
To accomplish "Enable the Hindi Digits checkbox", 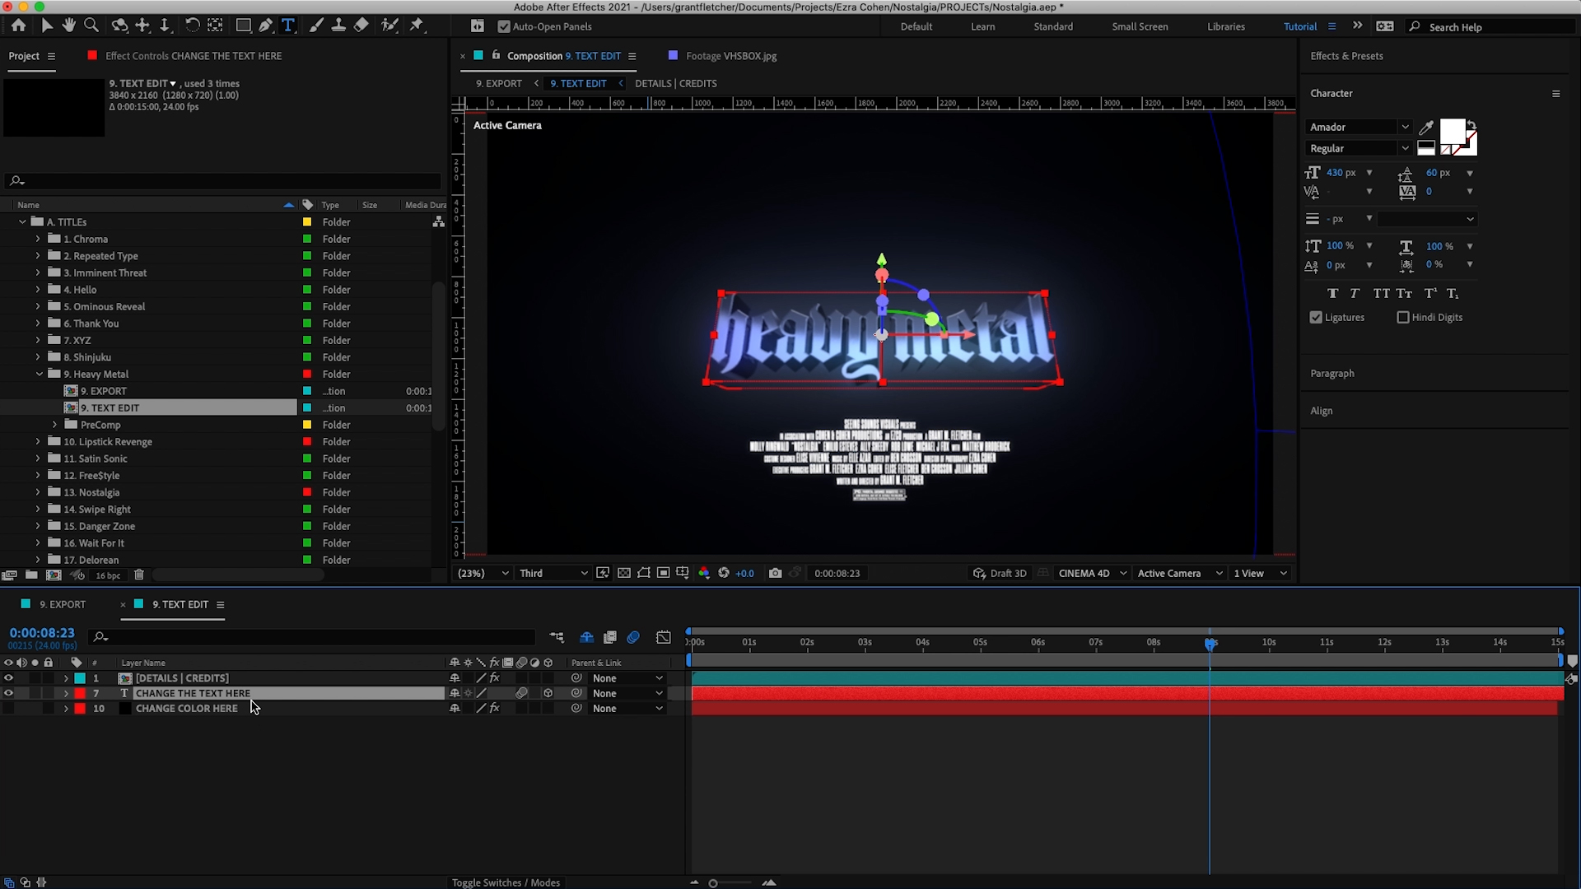I will 1403,317.
